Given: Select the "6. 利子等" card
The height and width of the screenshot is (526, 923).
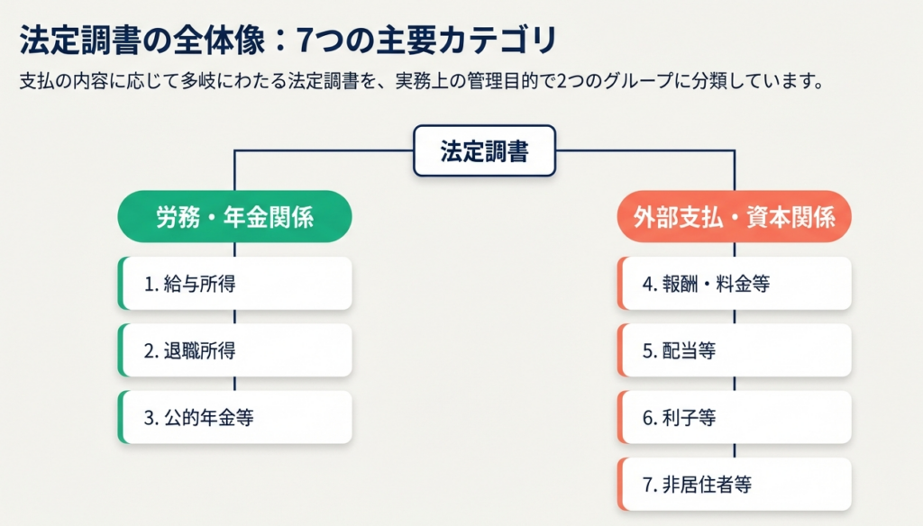Looking at the screenshot, I should pyautogui.click(x=736, y=417).
